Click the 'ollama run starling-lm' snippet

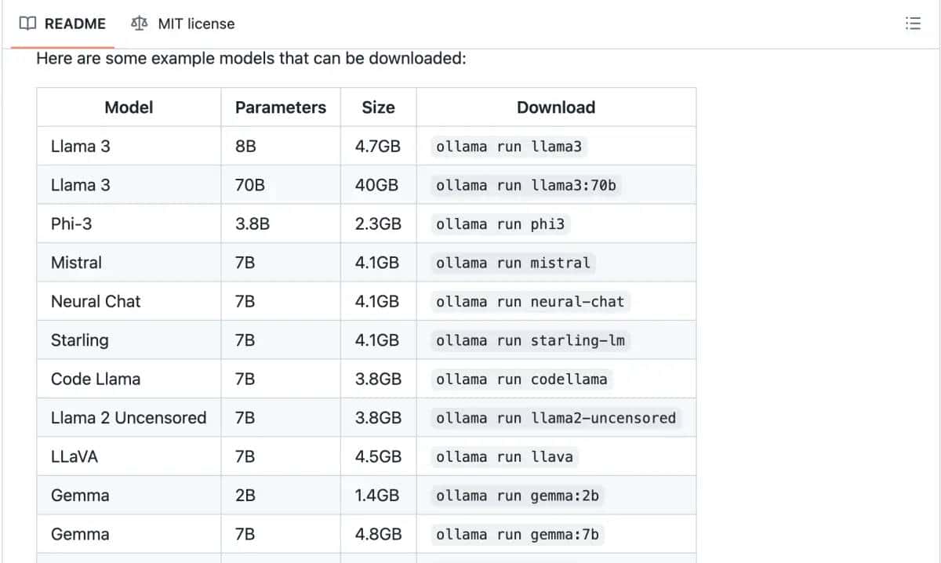click(x=530, y=340)
